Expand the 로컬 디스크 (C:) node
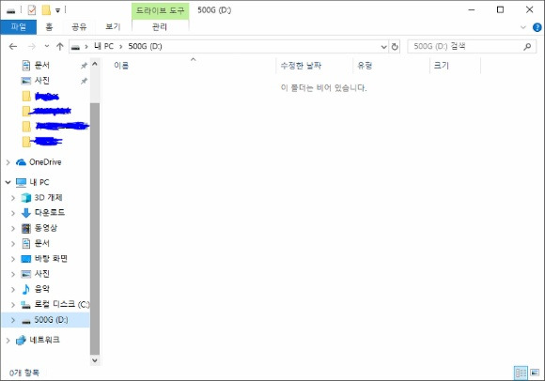This screenshot has width=545, height=381. (13, 305)
